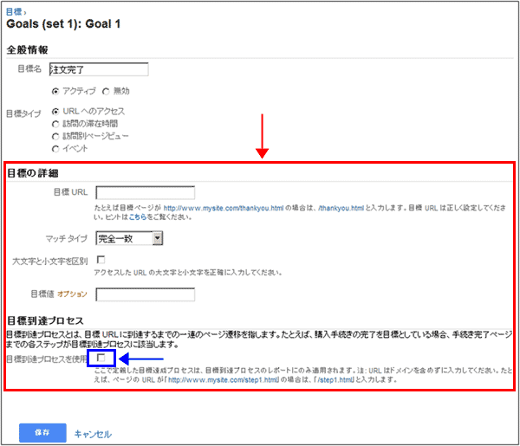Open the http://www.mysite.com/step1.html link

[x=224, y=379]
